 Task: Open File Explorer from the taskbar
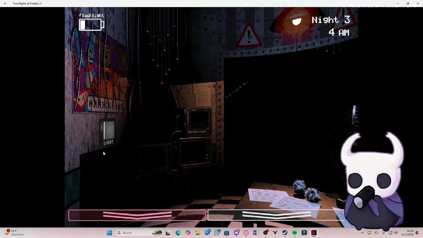point(197,233)
